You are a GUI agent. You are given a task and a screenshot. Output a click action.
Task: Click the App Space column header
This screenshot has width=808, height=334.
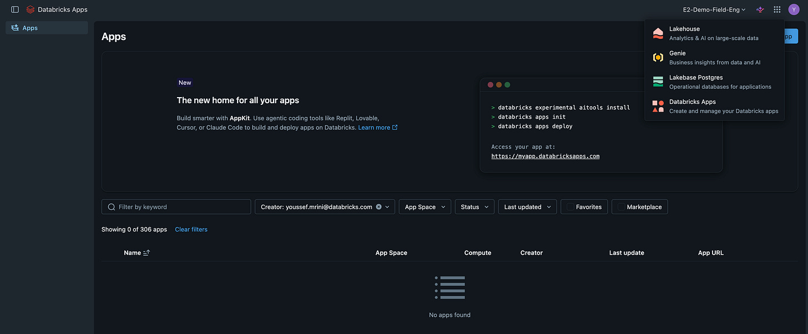[x=391, y=252]
